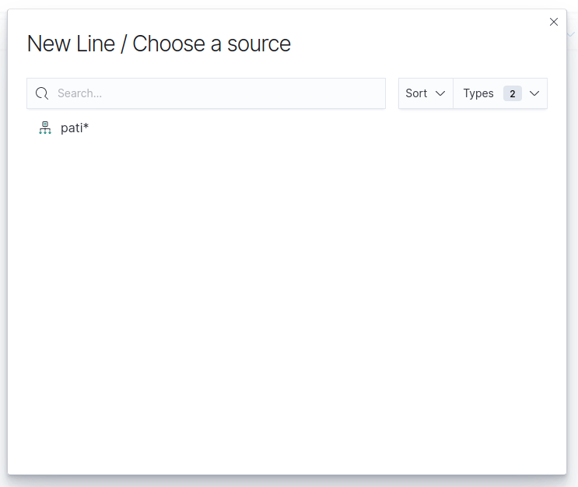Click the index pattern icon beside pati*
This screenshot has width=578, height=487.
tap(45, 128)
